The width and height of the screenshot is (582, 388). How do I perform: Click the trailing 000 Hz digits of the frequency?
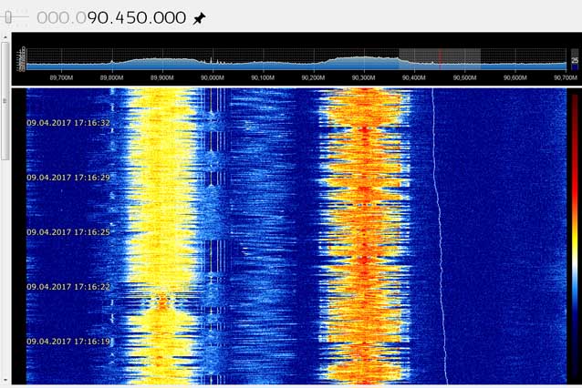click(170, 18)
